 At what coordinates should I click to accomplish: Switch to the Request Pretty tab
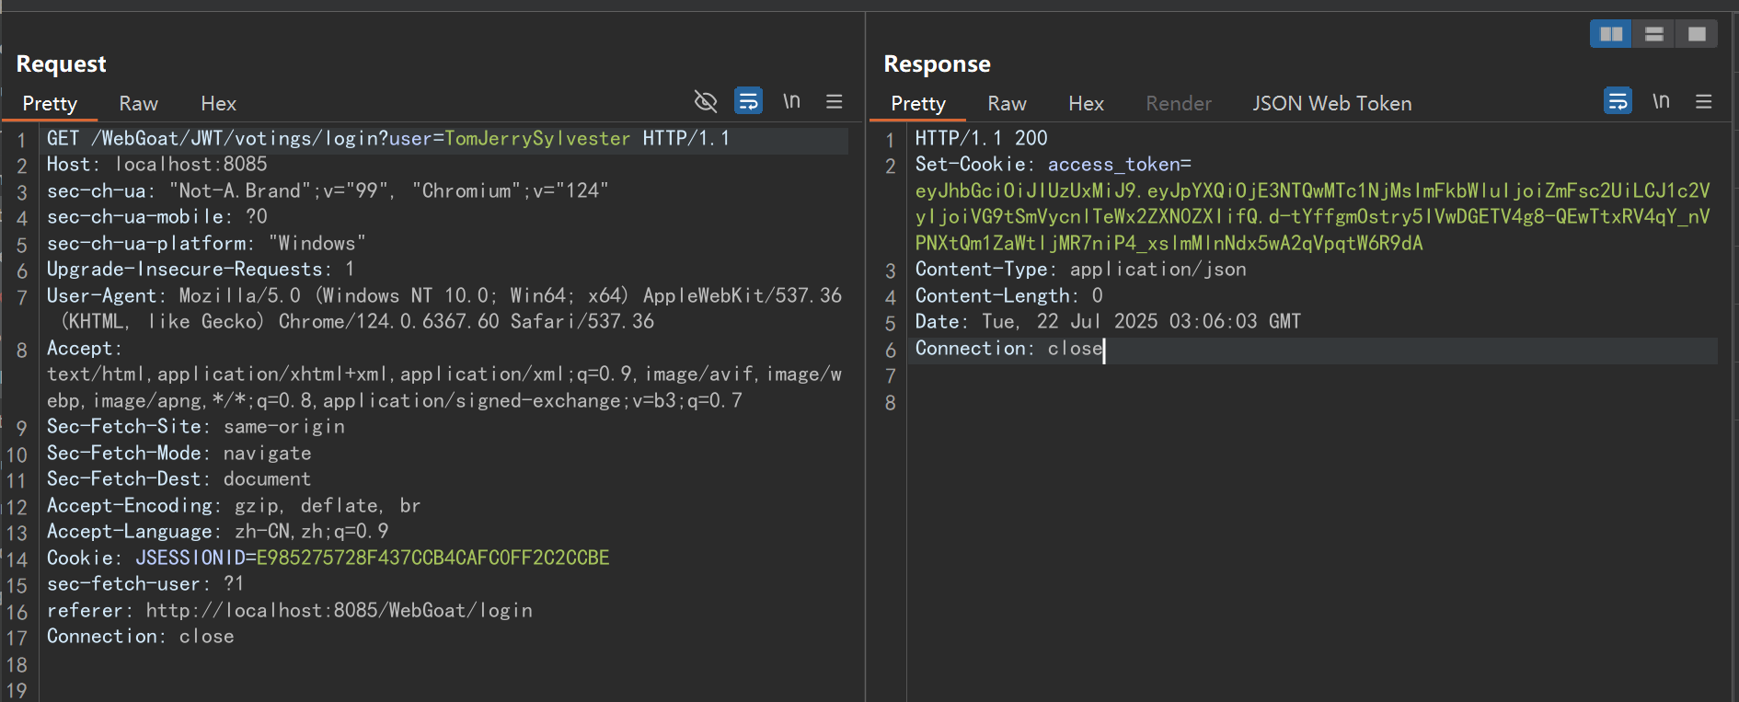pyautogui.click(x=50, y=103)
